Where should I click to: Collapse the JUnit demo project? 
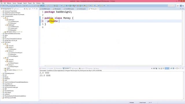2,42
